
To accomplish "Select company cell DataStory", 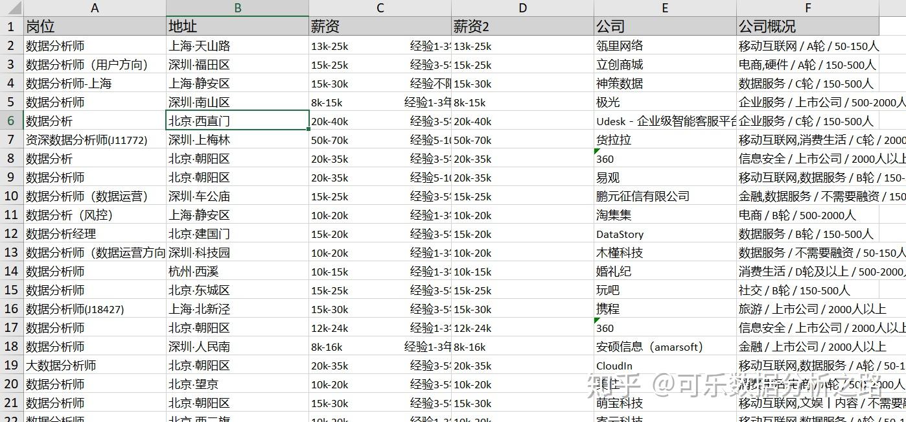I will tap(665, 233).
